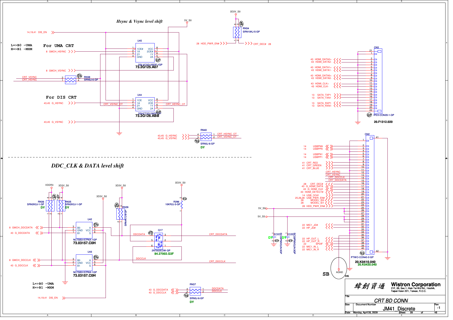Click the RN36 resistor network symbol
Image resolution: width=453 pixels, height=320 pixels.
point(50,206)
